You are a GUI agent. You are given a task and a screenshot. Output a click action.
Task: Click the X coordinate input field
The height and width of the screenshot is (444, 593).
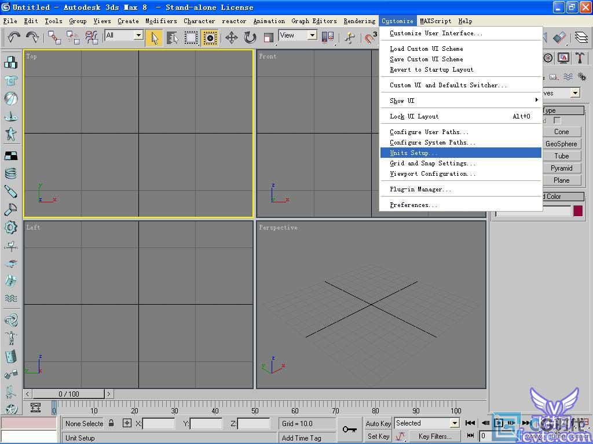click(x=159, y=424)
